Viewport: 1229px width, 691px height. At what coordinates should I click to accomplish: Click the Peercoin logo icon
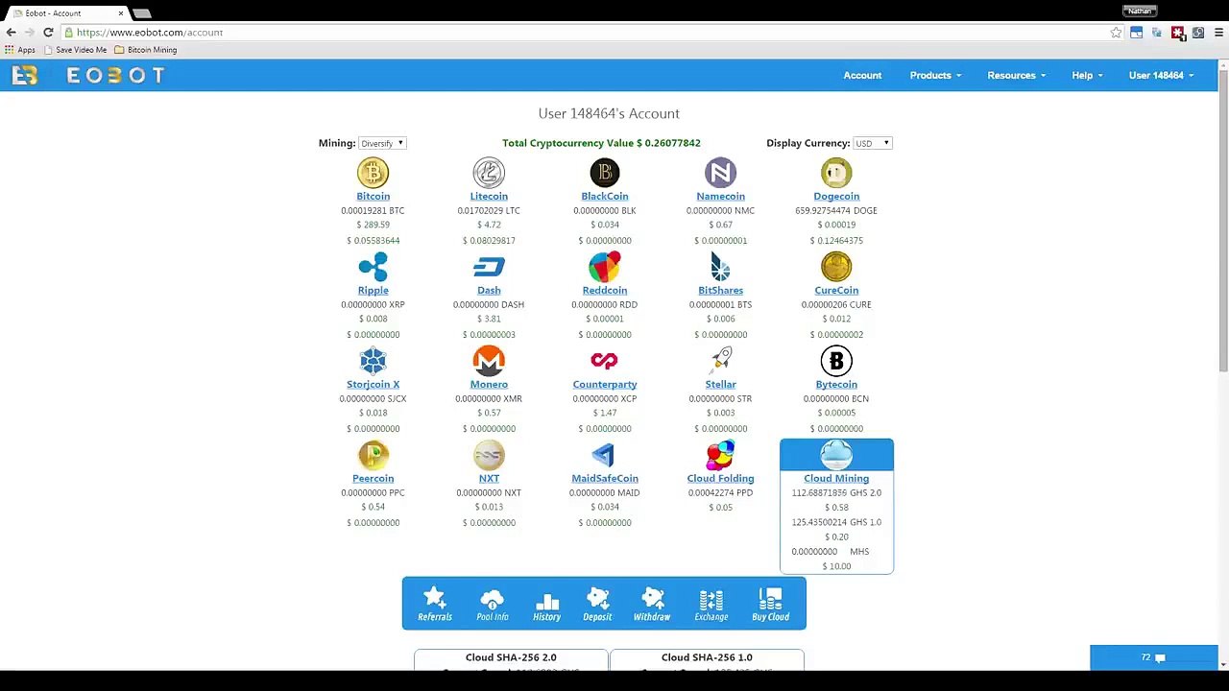coord(373,455)
